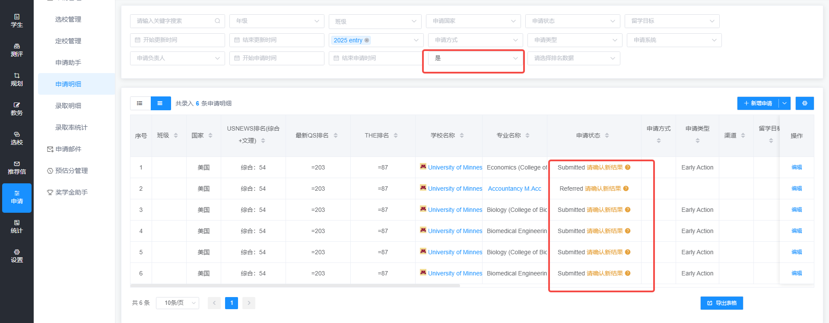The image size is (829, 323).
Task: Click the gear settings button above the table
Action: [804, 103]
